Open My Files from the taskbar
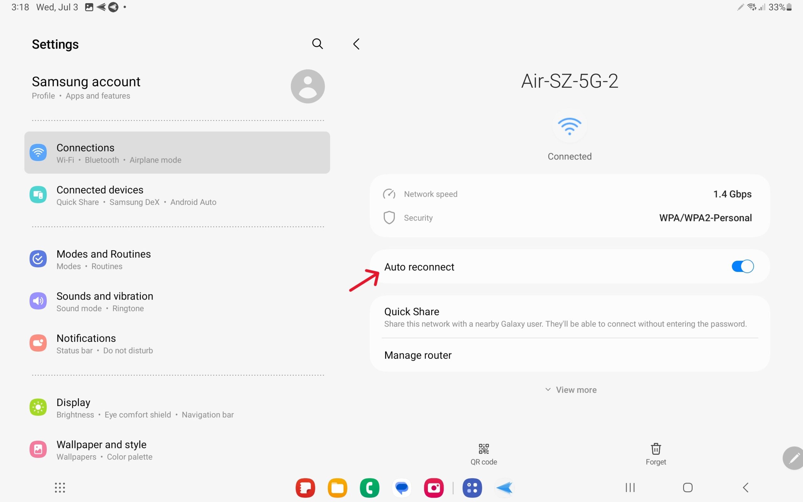This screenshot has height=502, width=803. click(337, 487)
